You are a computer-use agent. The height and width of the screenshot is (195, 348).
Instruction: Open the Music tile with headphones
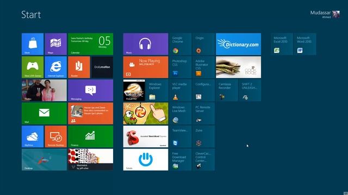click(x=146, y=44)
